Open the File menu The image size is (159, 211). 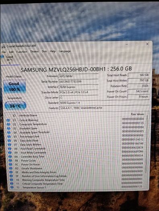[4, 52]
